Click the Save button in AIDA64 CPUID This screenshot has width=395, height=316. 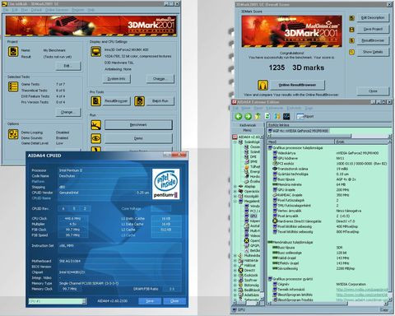tap(150, 301)
